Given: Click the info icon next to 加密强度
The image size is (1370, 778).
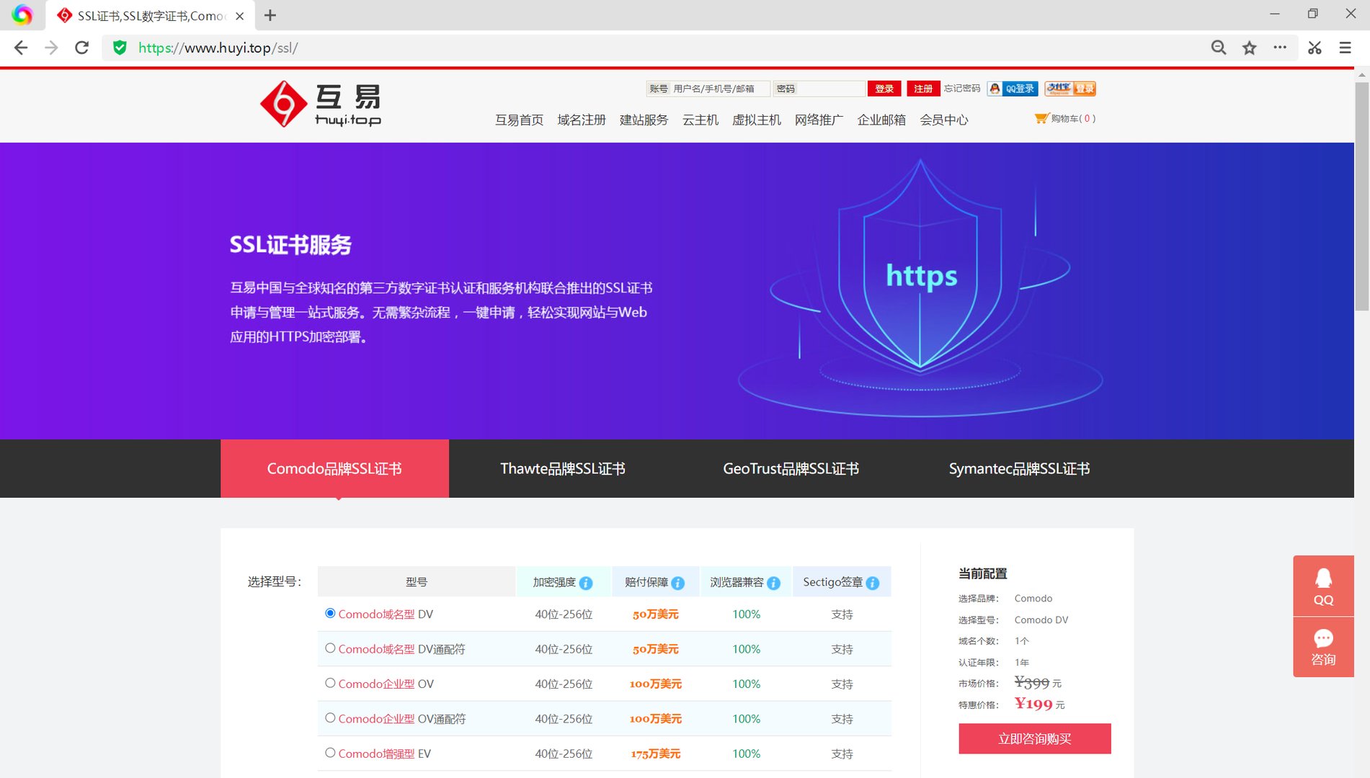Looking at the screenshot, I should (586, 583).
